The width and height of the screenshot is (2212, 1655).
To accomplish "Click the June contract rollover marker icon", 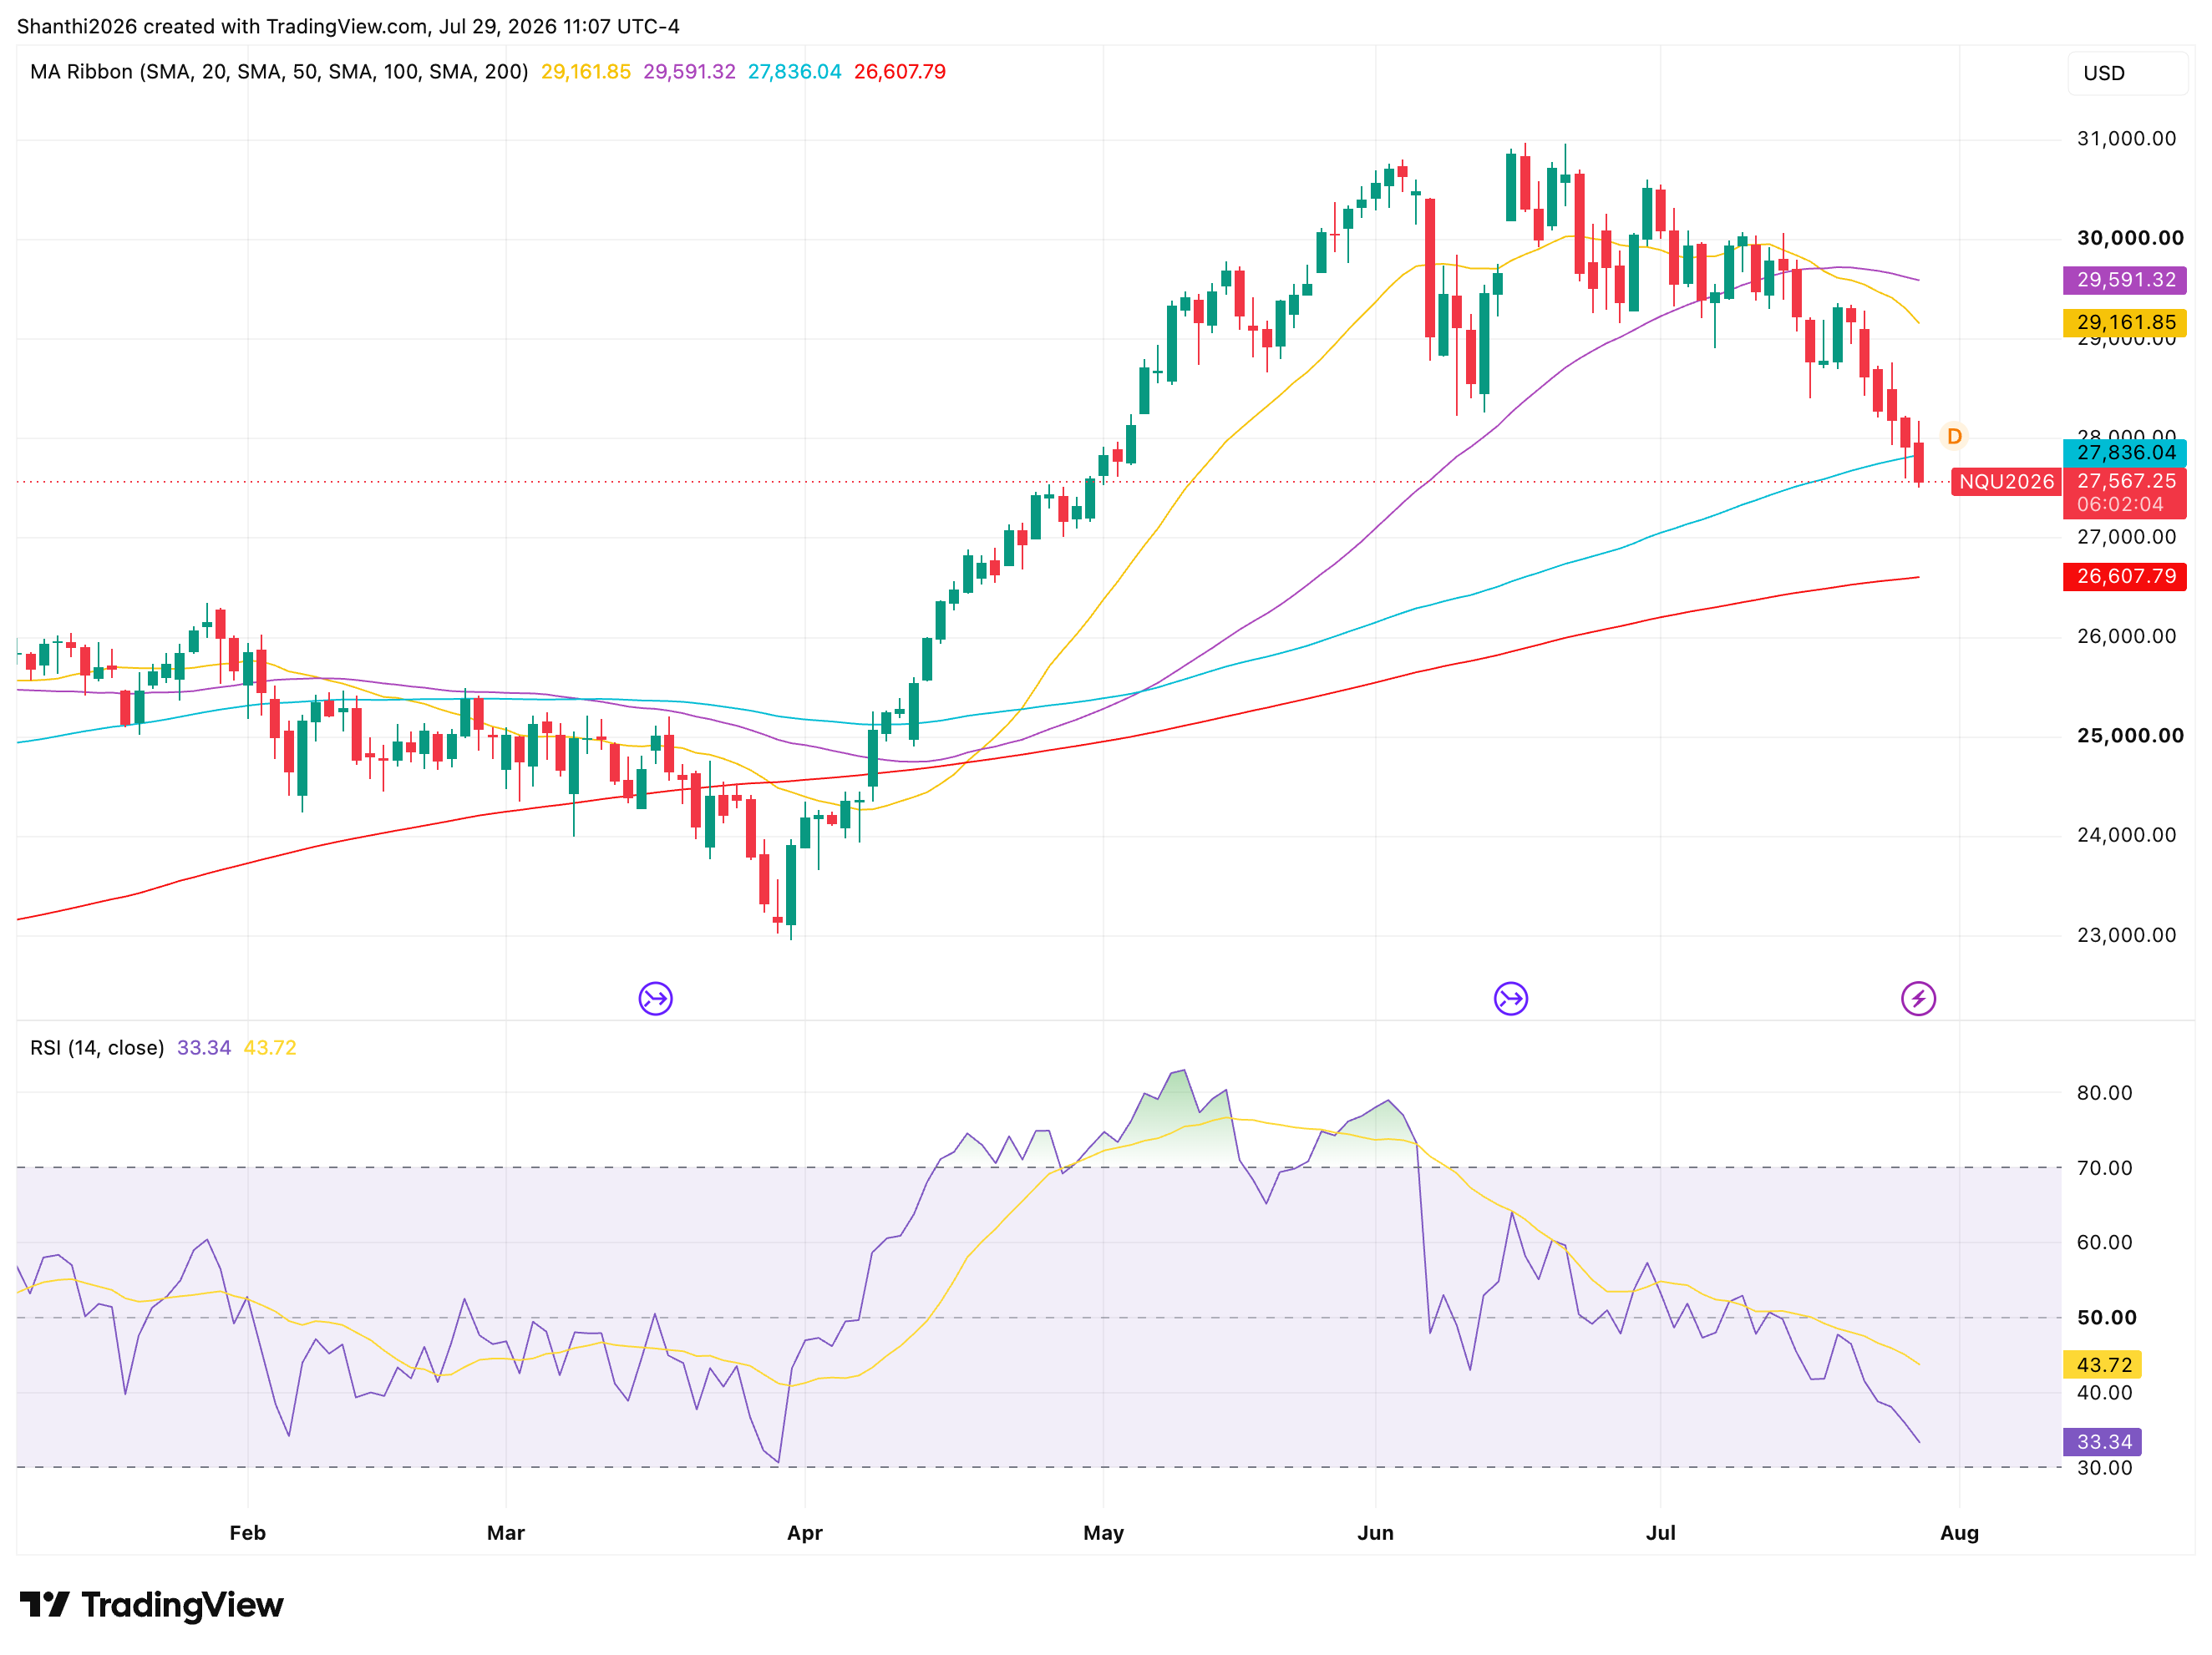I will click(1510, 997).
